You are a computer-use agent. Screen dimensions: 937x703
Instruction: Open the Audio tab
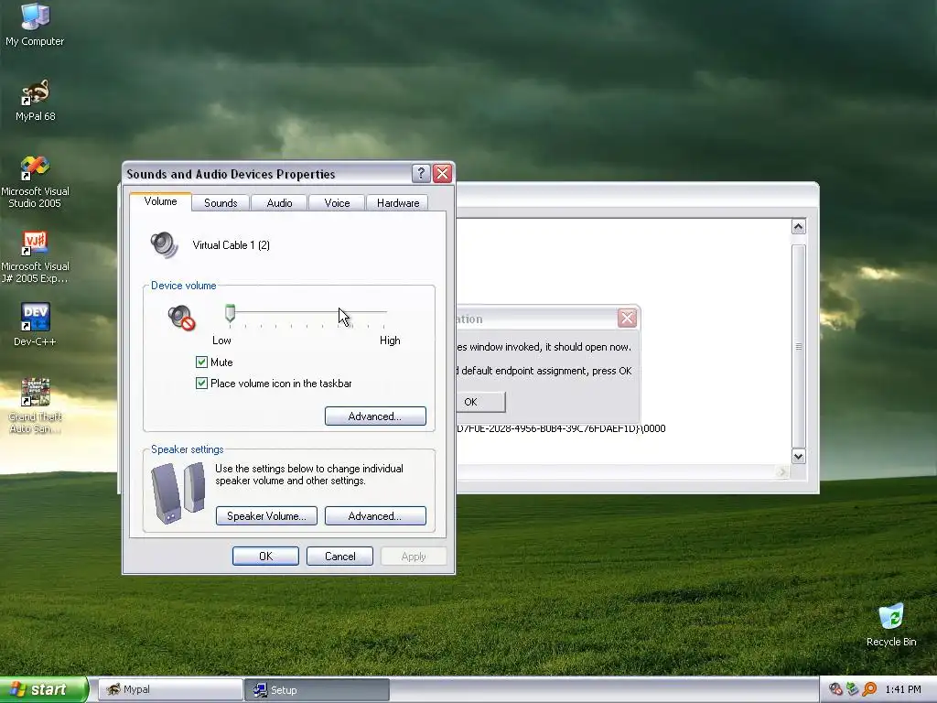(279, 203)
